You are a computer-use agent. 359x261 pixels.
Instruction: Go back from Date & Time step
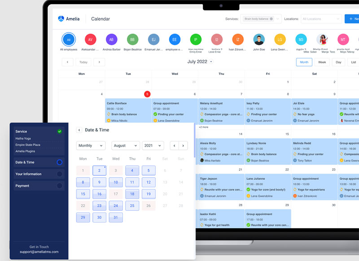pos(79,130)
